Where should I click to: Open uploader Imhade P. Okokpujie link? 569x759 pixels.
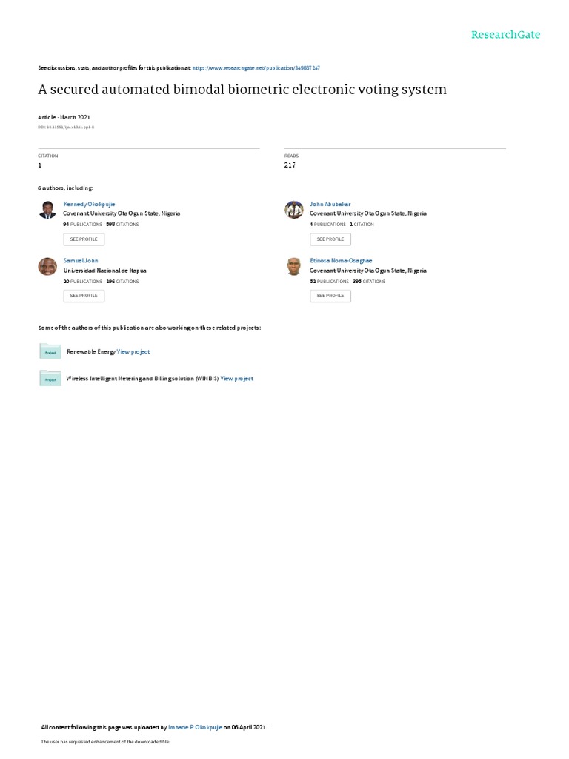195,727
